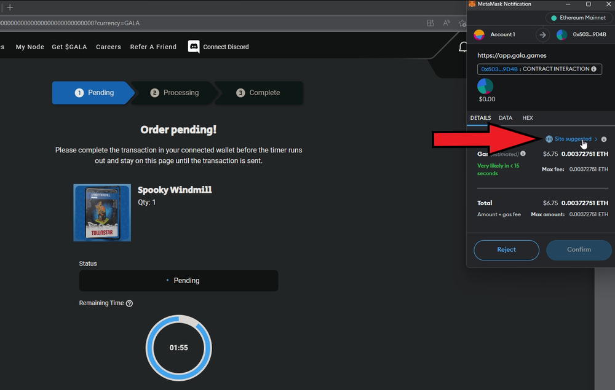Switch to the DETAILS tab in MetaMask

coord(480,118)
